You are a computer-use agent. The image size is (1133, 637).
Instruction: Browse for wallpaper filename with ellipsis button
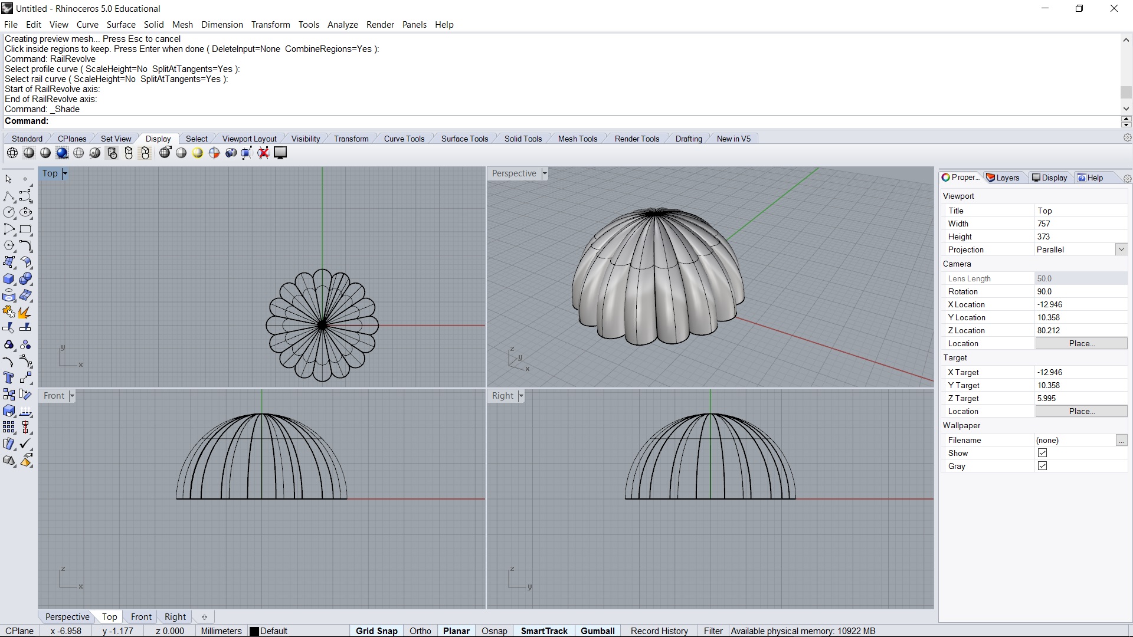1121,440
